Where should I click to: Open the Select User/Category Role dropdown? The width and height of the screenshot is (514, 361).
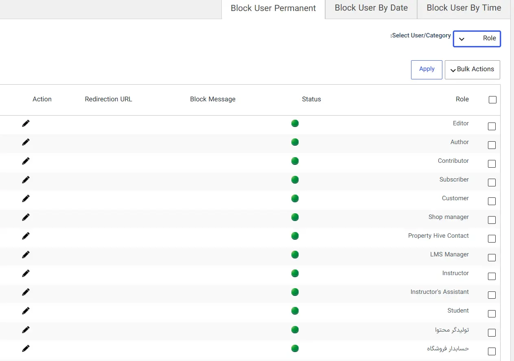477,39
